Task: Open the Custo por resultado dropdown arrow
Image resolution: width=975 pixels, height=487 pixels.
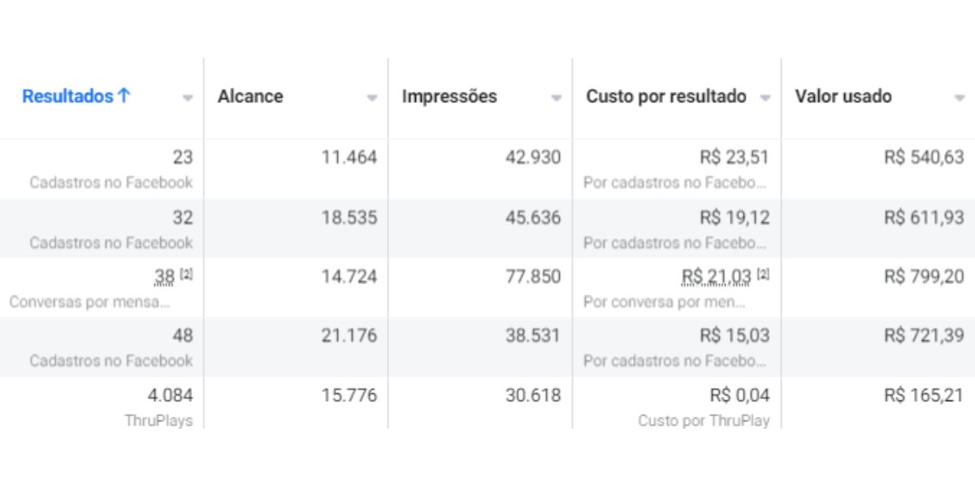Action: [765, 98]
